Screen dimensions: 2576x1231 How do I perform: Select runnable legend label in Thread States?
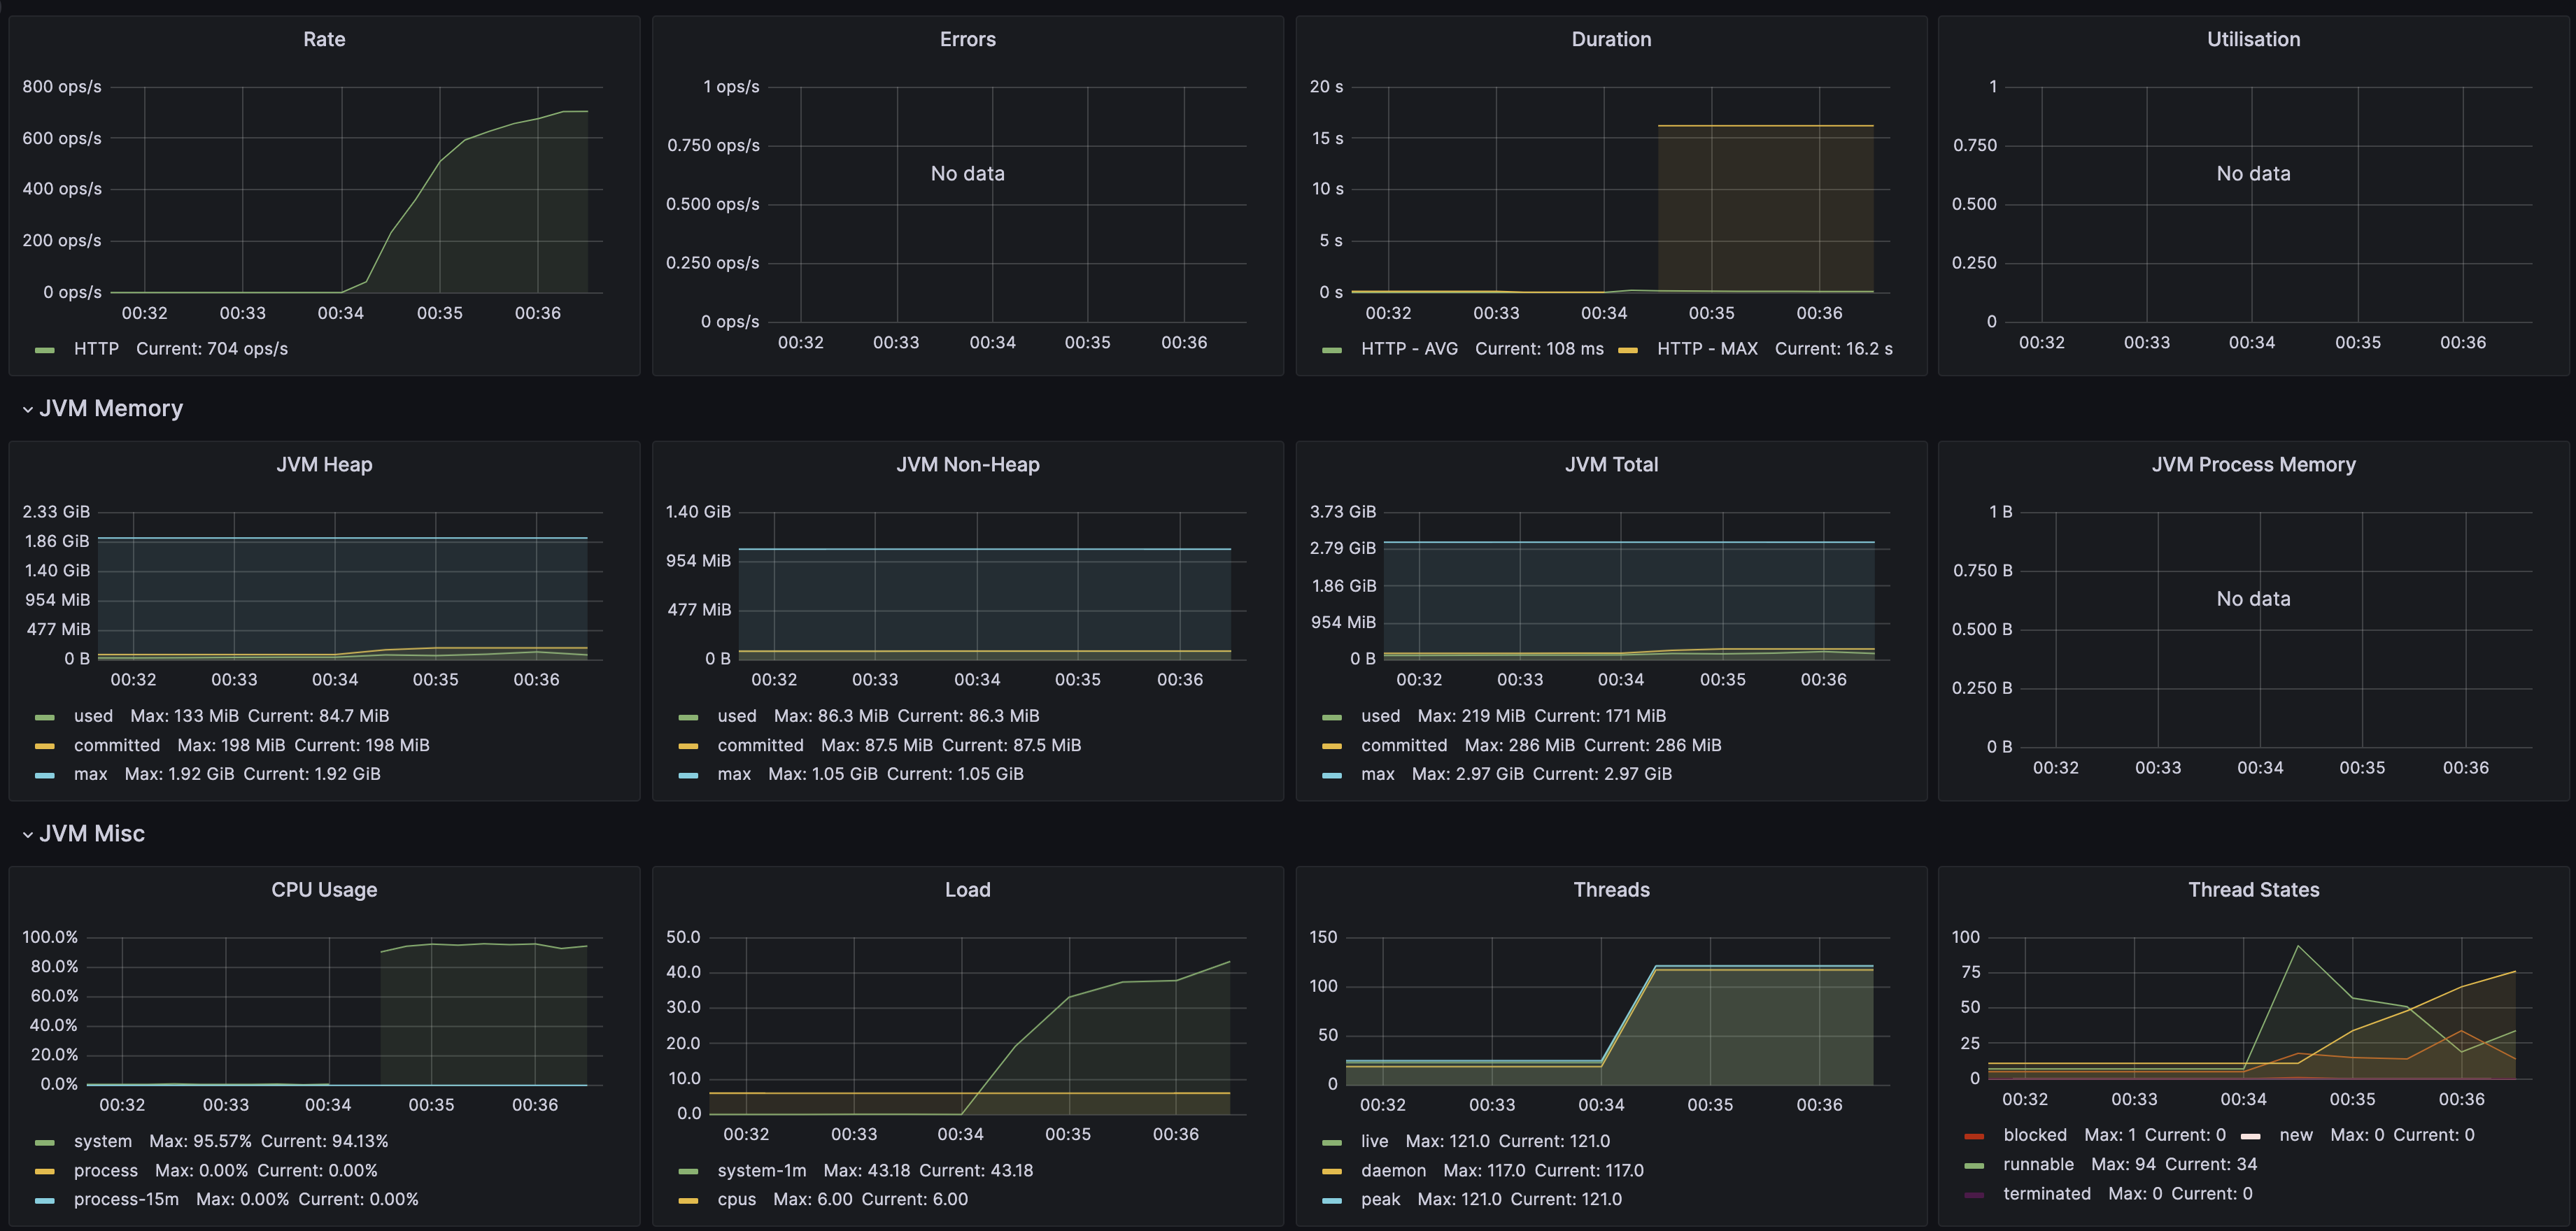coord(2038,1164)
